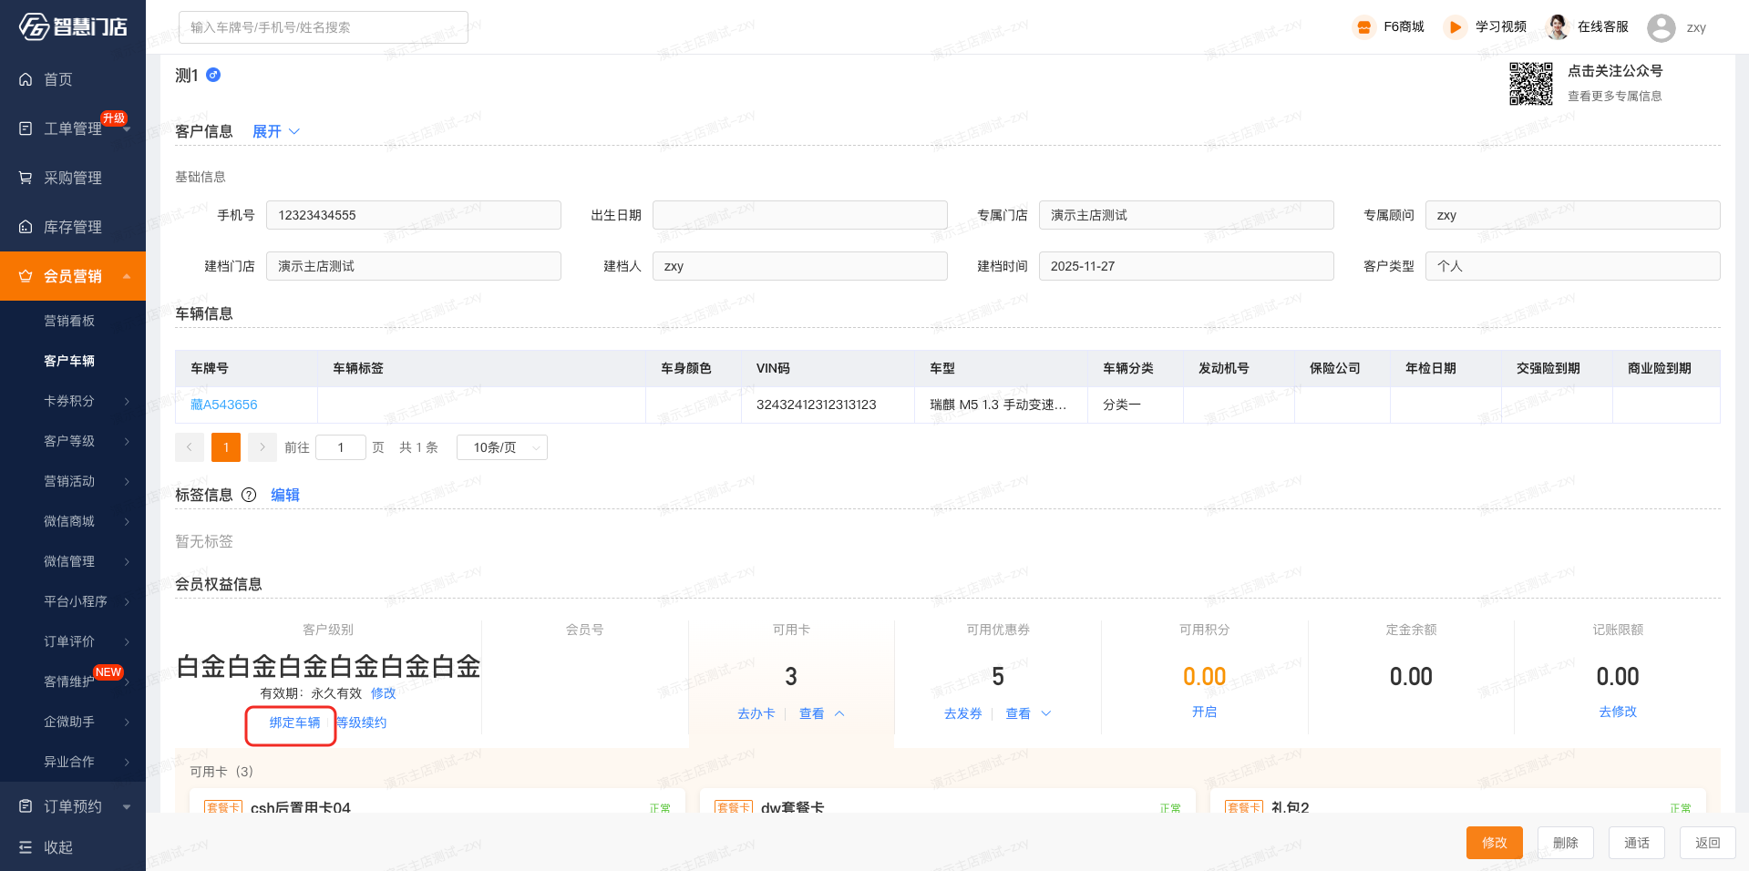Viewport: 1749px width, 871px height.
Task: Collapse the 可用卡 查看 list
Action: click(821, 713)
